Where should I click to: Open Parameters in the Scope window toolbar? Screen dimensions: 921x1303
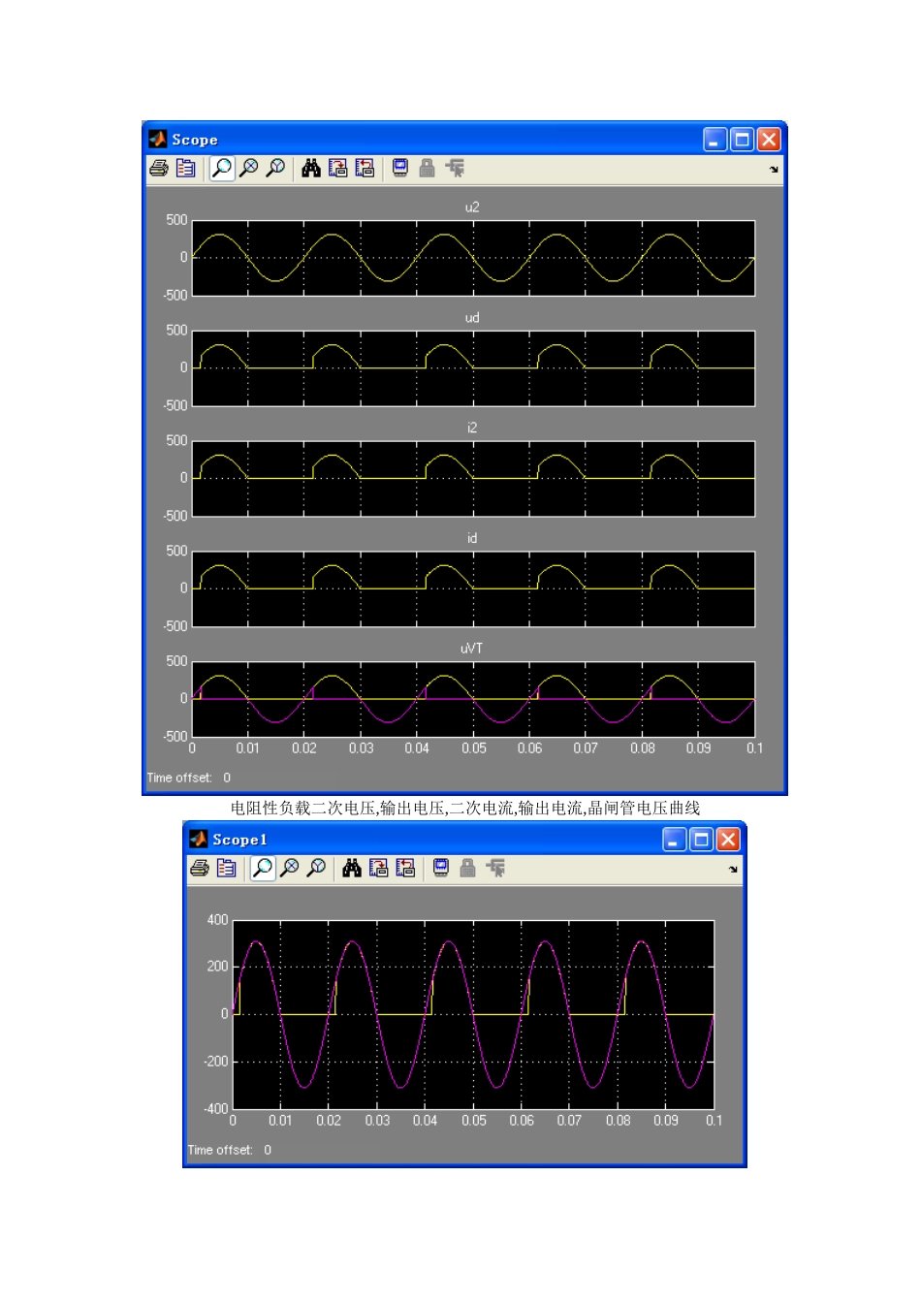click(185, 169)
